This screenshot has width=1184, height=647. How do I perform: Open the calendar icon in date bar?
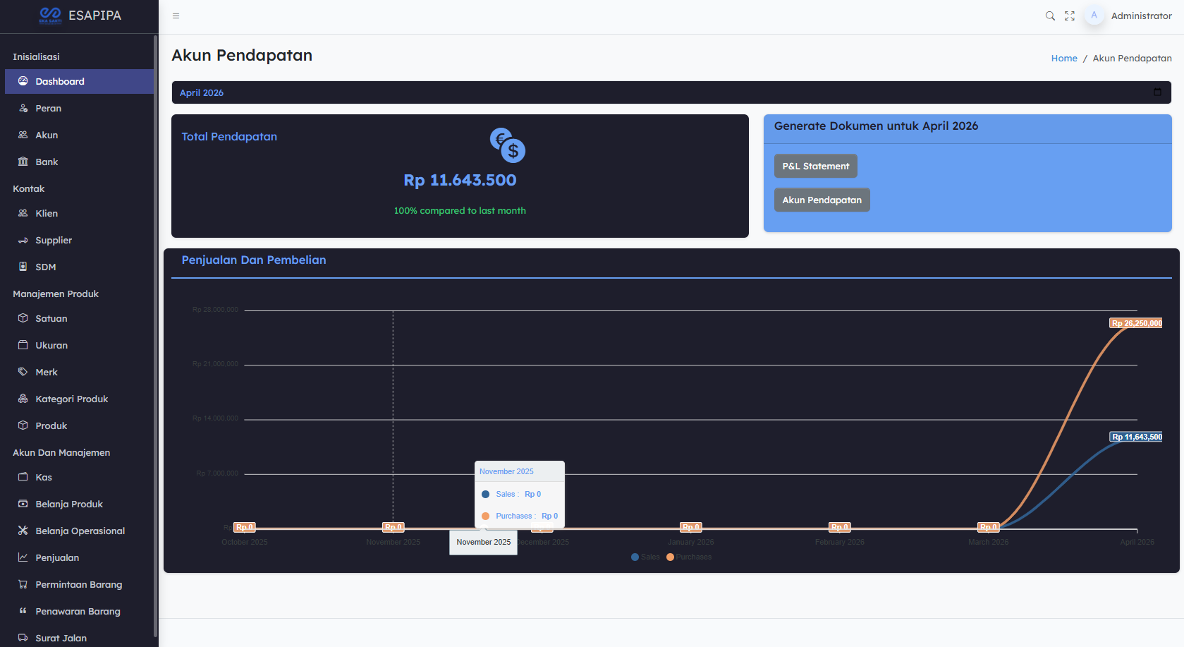click(1157, 92)
